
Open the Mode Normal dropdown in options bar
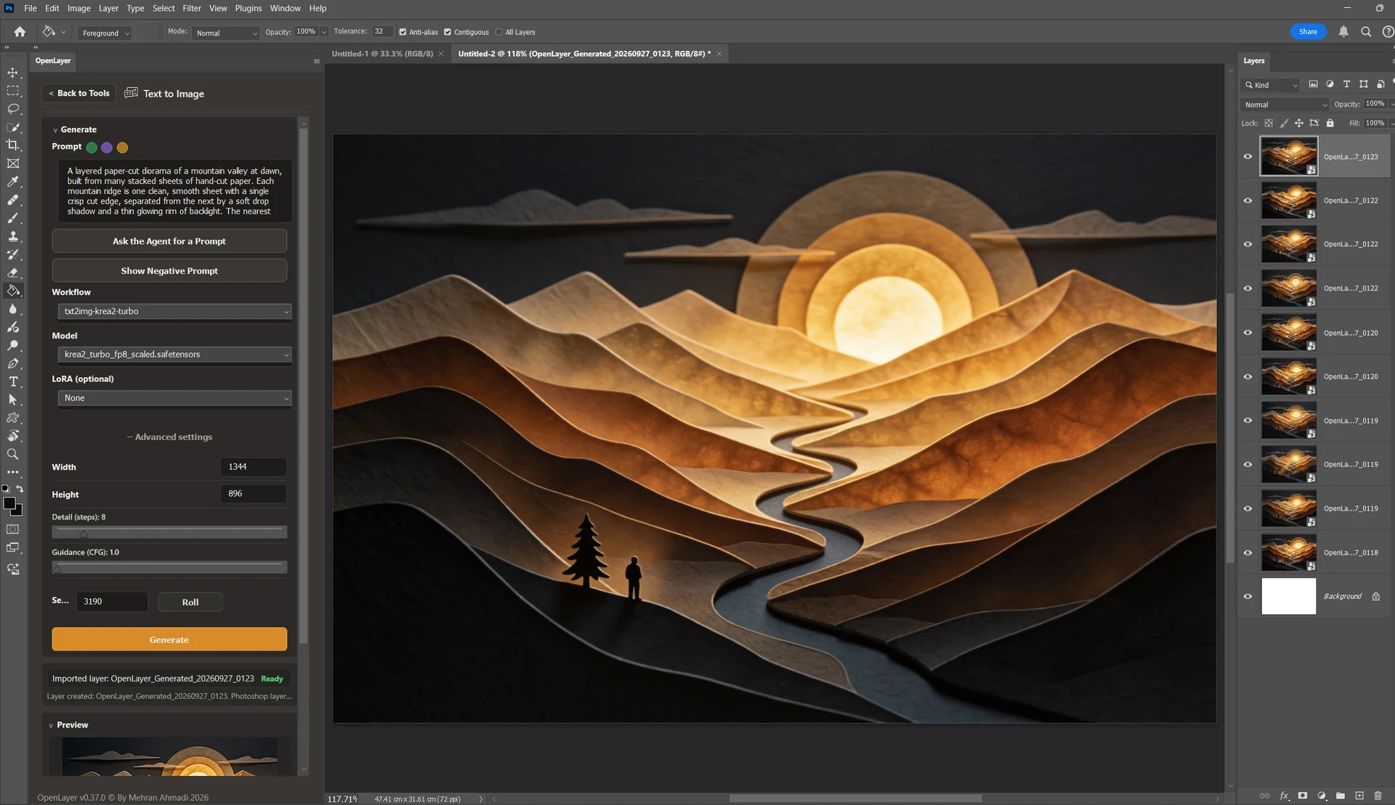point(226,33)
